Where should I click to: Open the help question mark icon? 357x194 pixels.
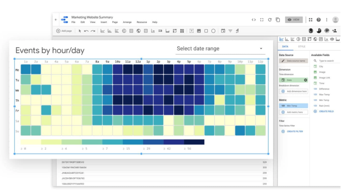click(x=319, y=20)
